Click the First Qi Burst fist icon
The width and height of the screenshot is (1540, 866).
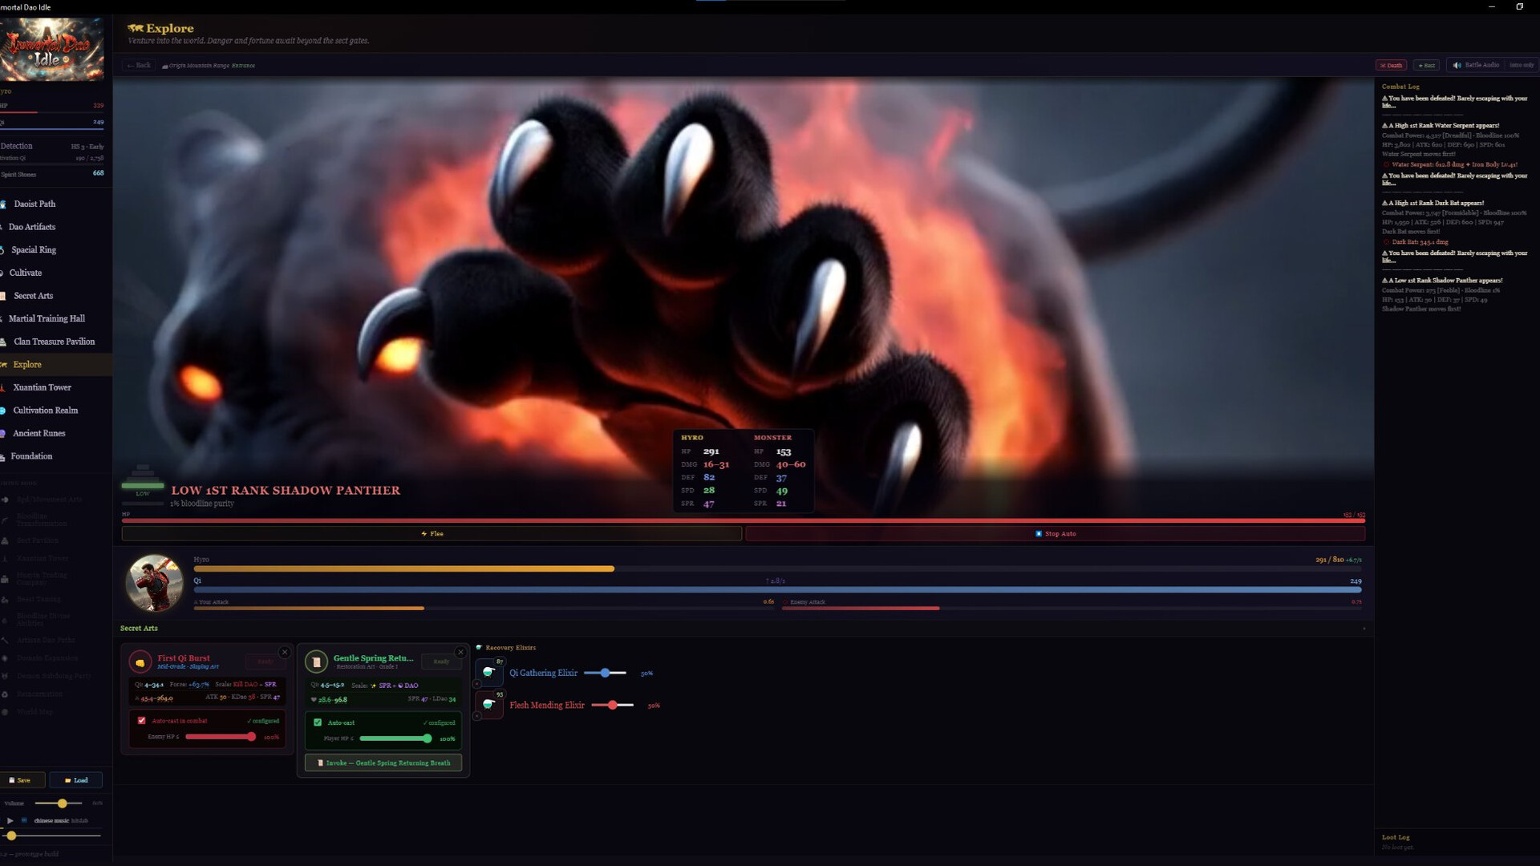(x=140, y=662)
